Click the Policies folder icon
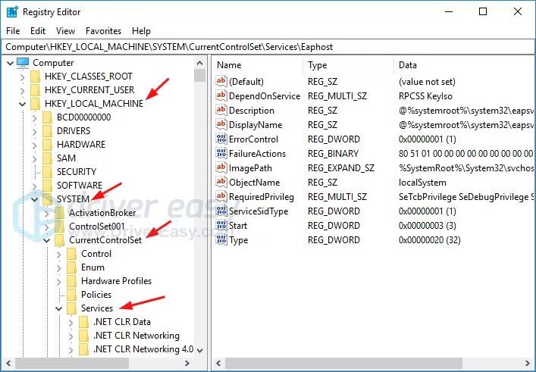The height and width of the screenshot is (372, 536). (71, 295)
